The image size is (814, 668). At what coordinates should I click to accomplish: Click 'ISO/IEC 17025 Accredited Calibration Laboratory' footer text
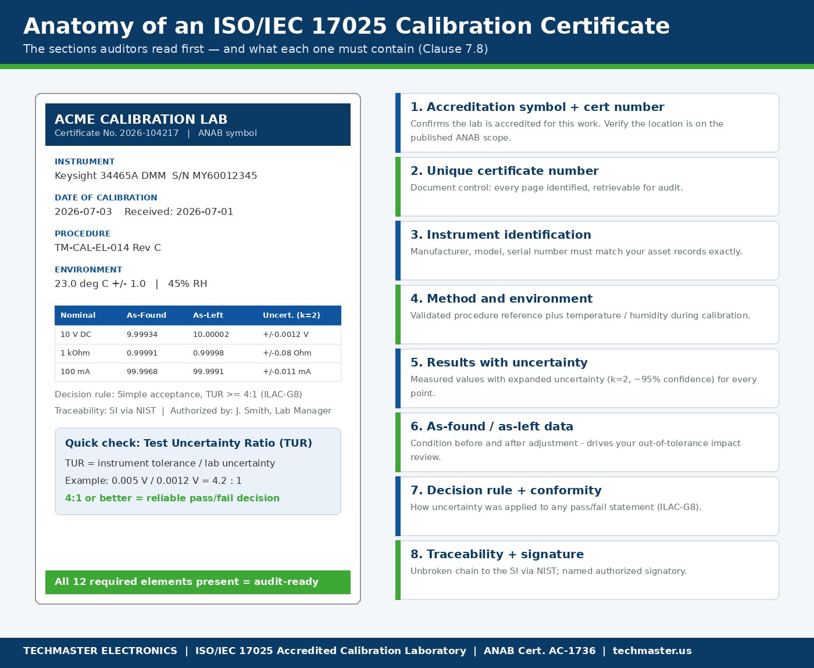pyautogui.click(x=331, y=651)
